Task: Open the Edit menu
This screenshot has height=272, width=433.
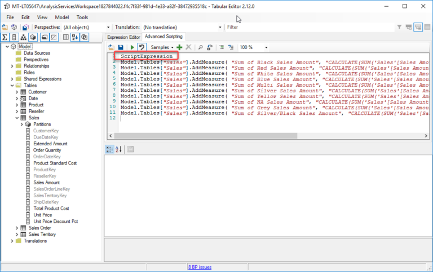Action: click(25, 17)
